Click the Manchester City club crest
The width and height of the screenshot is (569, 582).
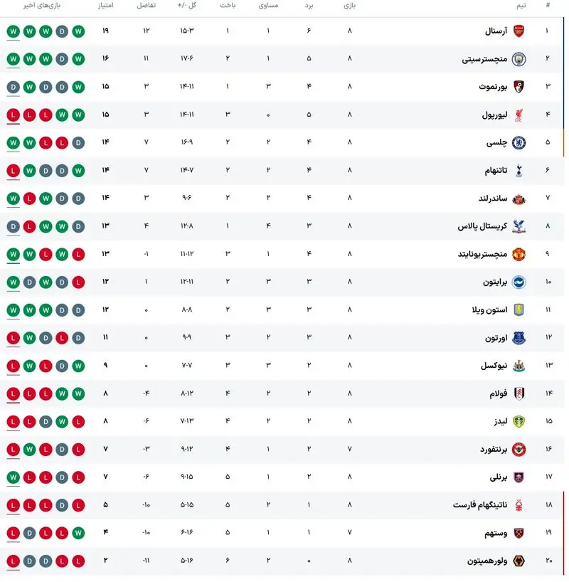(x=519, y=59)
